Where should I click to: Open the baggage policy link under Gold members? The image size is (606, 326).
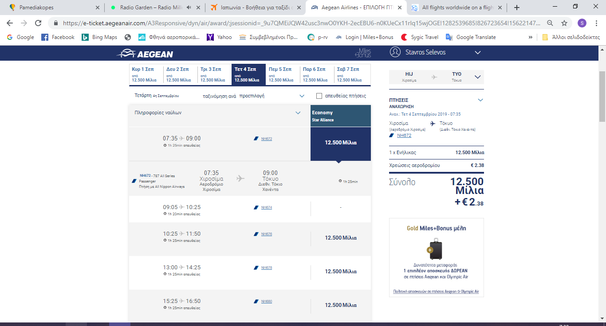436,291
